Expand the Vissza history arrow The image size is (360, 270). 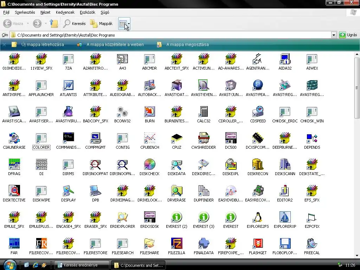pyautogui.click(x=28, y=24)
